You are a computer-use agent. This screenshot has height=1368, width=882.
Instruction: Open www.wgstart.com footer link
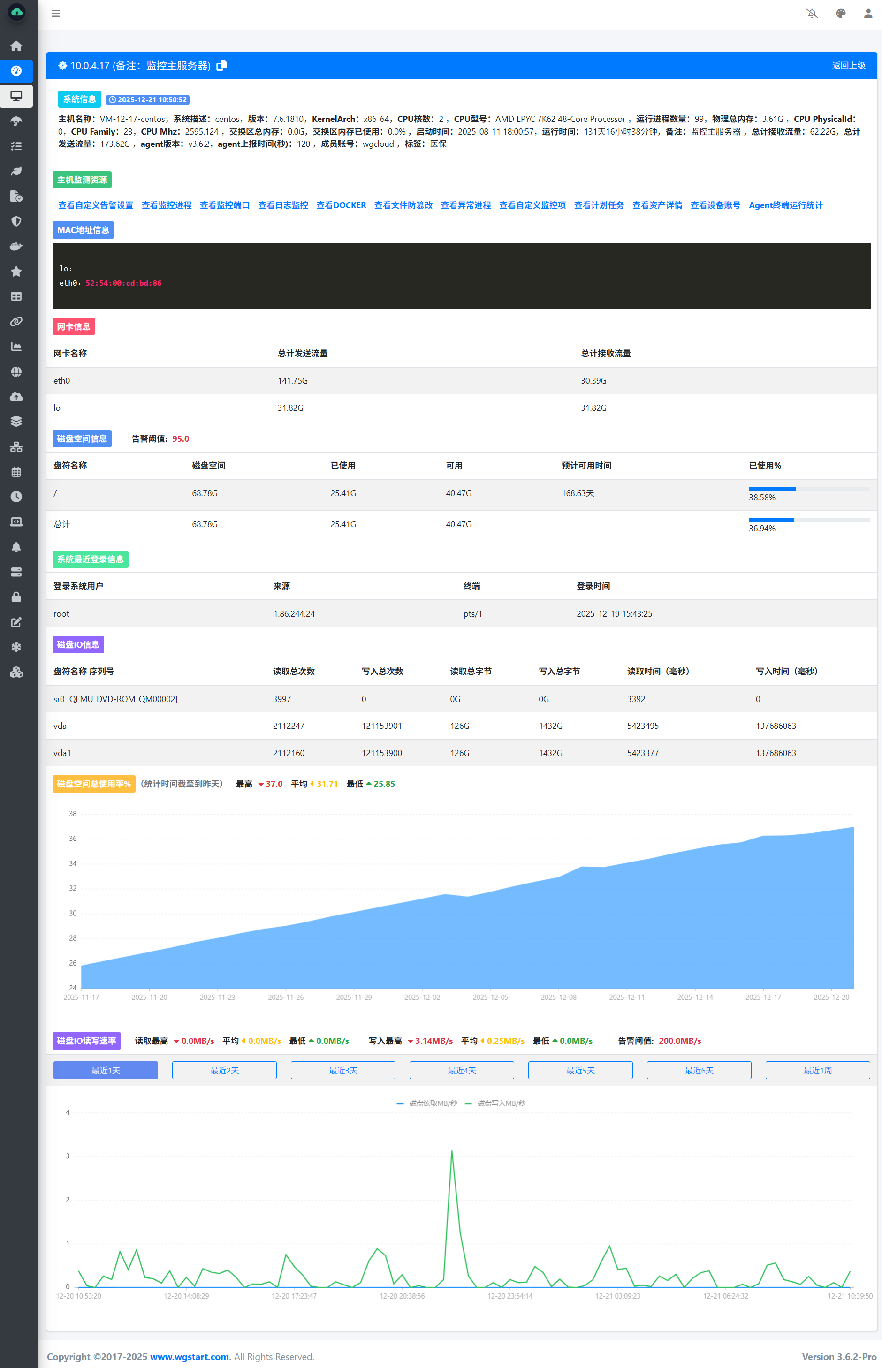tap(190, 1357)
